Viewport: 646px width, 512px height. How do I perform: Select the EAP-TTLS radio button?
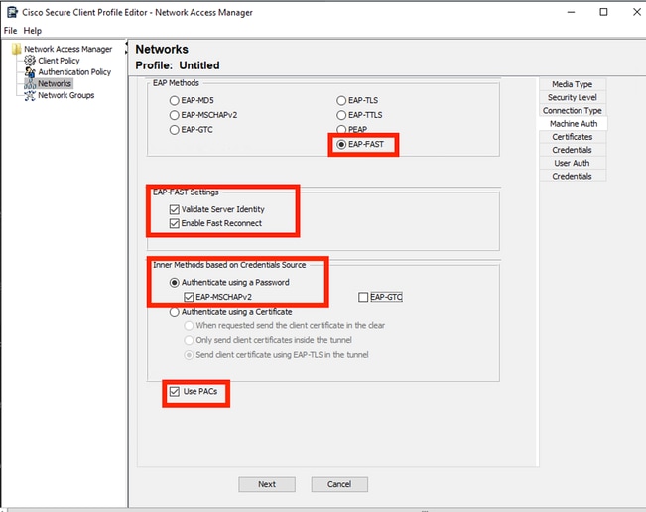pos(341,115)
